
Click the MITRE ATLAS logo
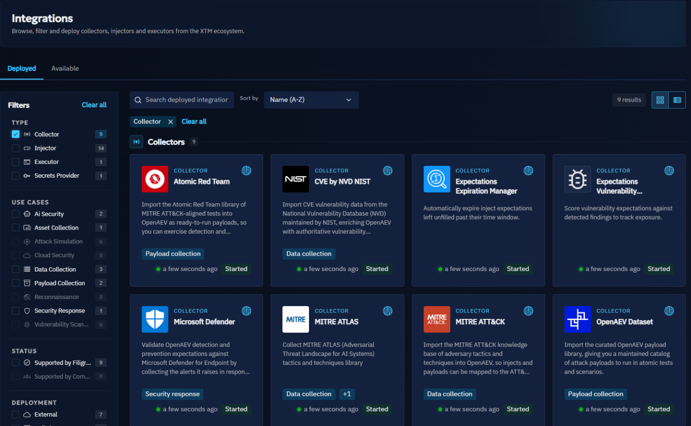[x=296, y=319]
